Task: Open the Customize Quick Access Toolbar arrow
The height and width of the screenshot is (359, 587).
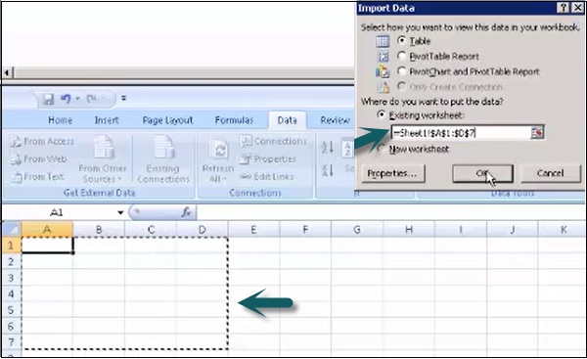Action: coord(123,99)
